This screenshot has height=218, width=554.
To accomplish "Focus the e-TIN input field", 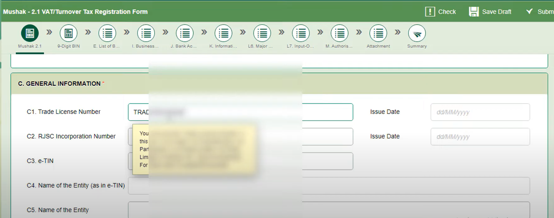I will [x=327, y=161].
